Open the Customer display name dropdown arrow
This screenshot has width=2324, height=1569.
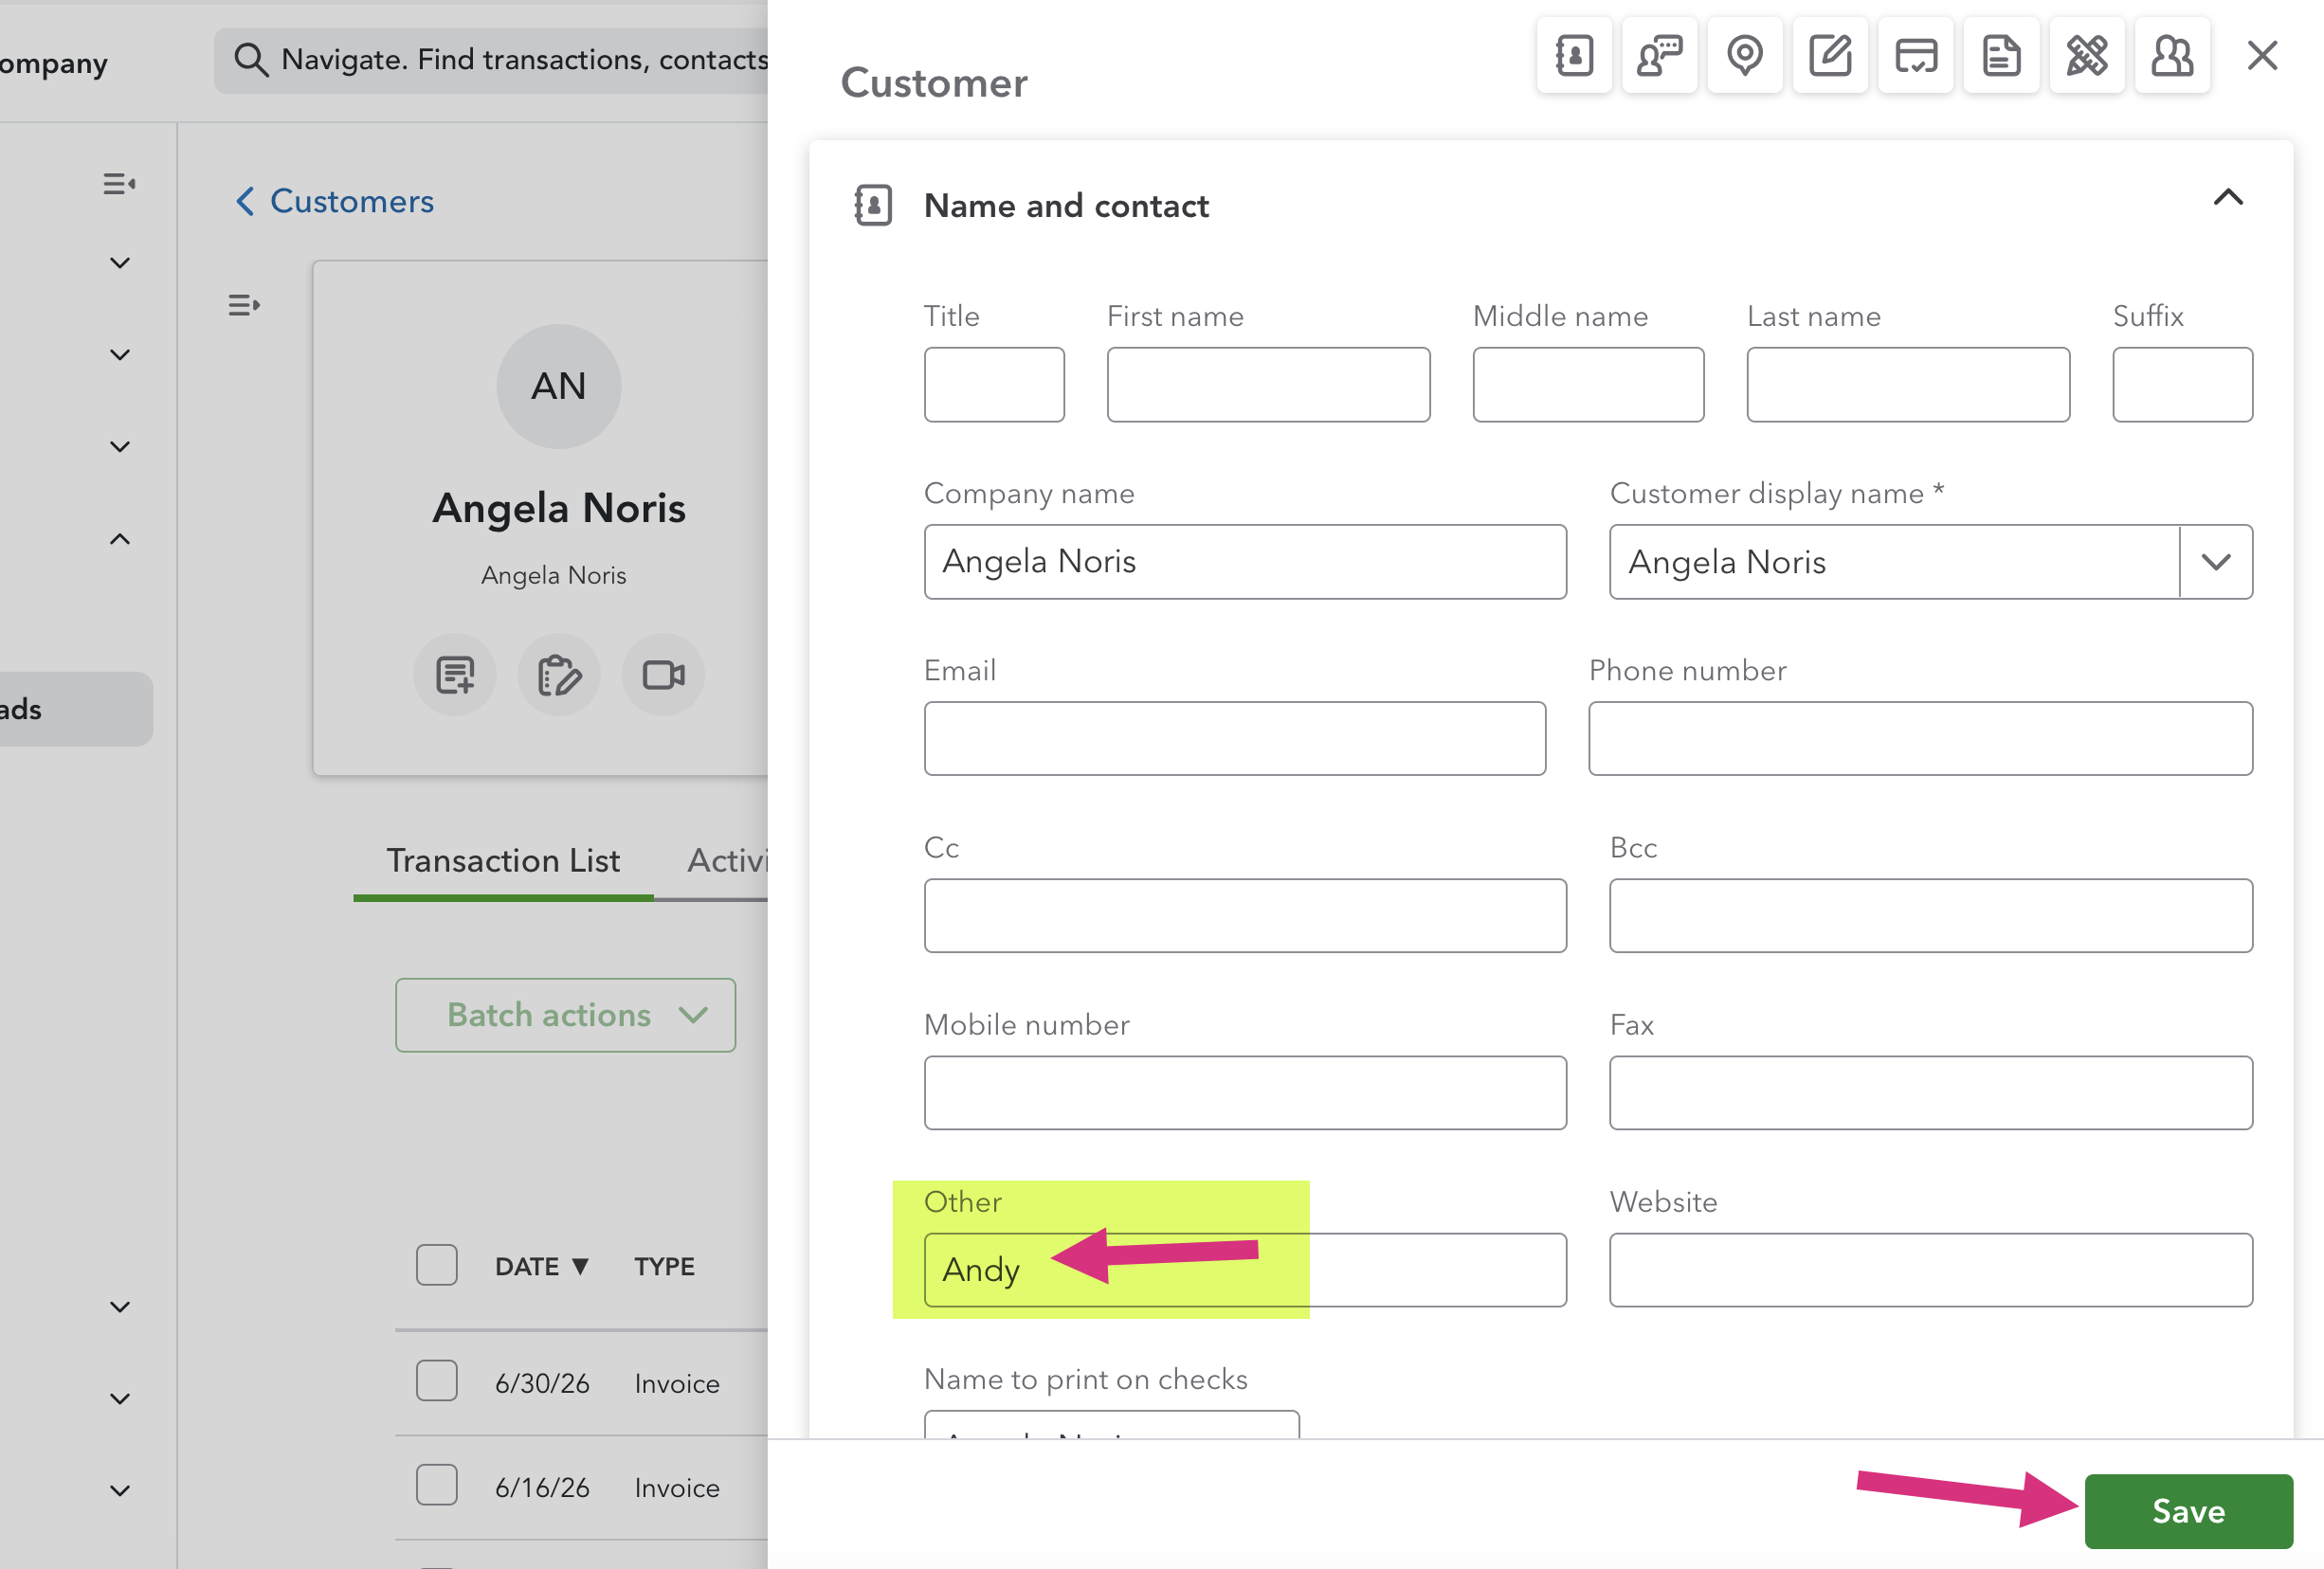point(2216,562)
